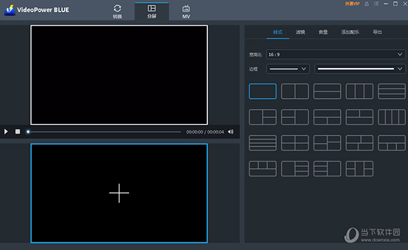Image resolution: width=408 pixels, height=250 pixels.
Task: Open the MV tab
Action: [x=186, y=12]
